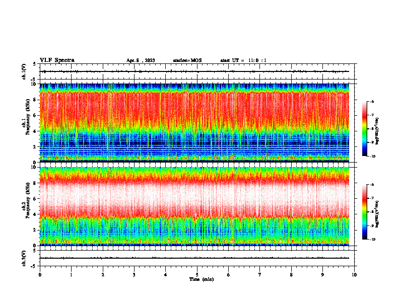
Task: Select the ch.2 color bar "-6" label
Action: point(372,185)
